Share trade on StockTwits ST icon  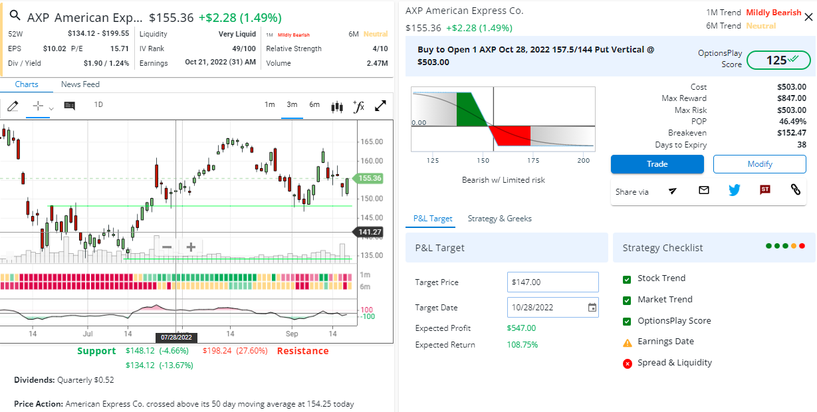tap(765, 190)
